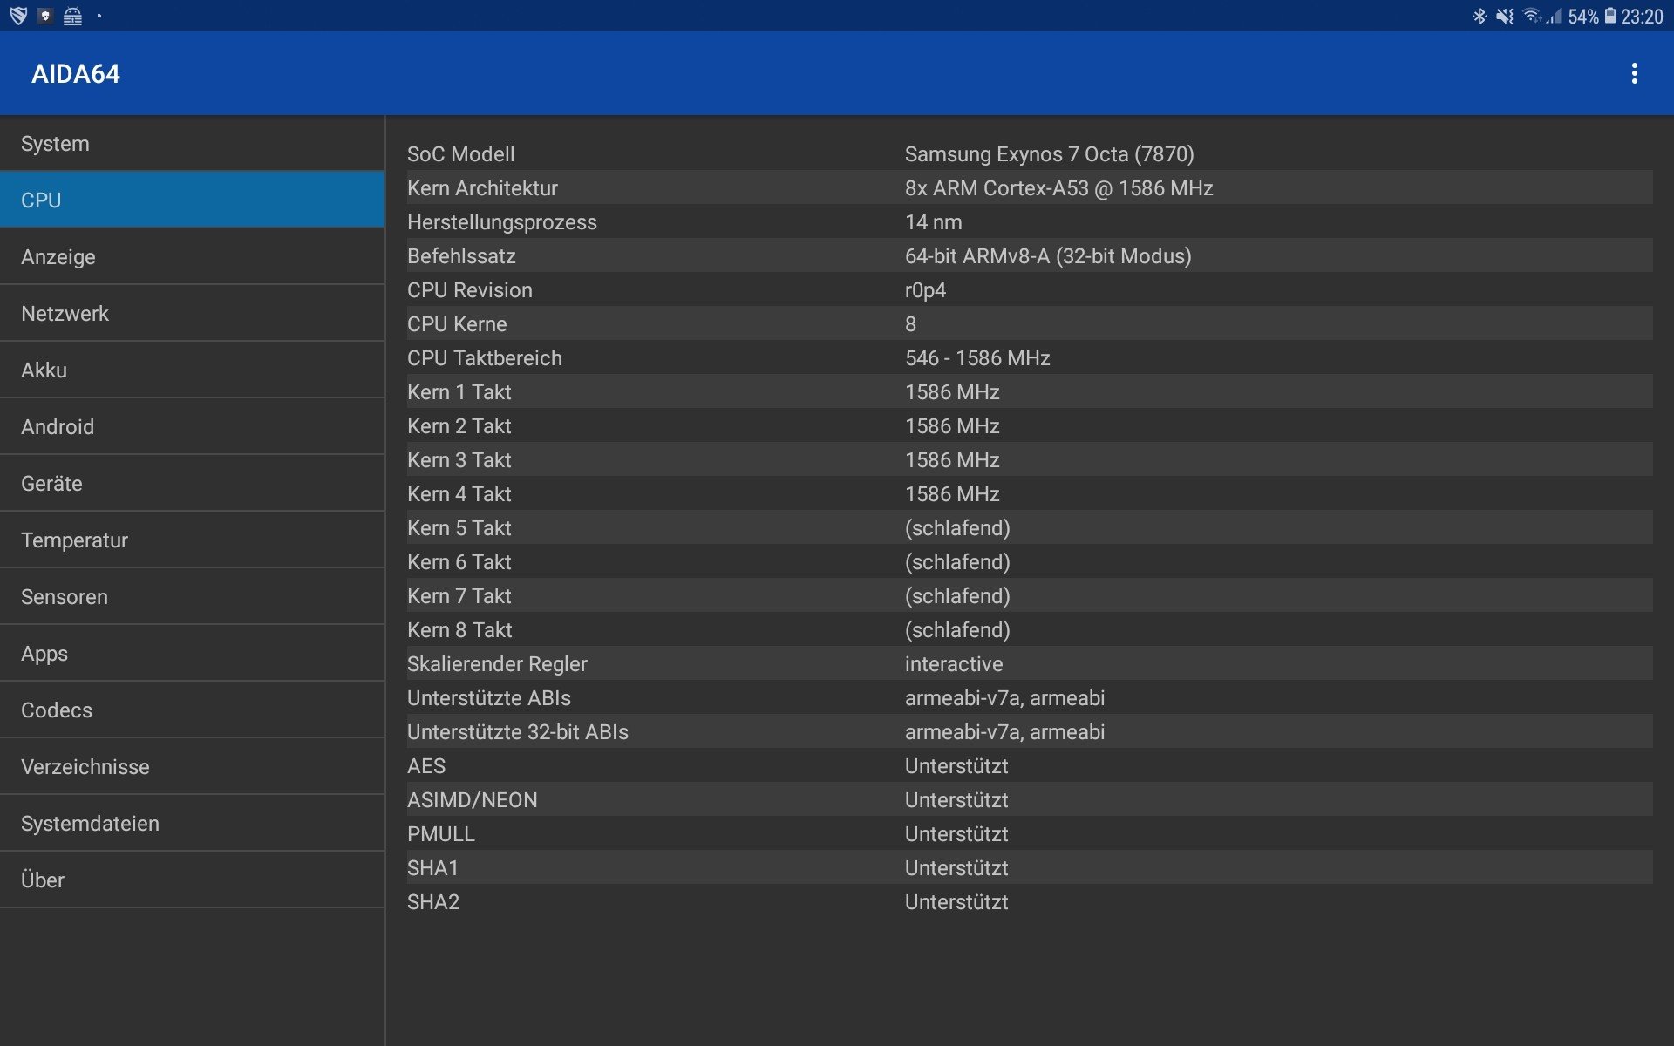1674x1046 pixels.
Task: Select the SoC Modell row
Action: [x=1029, y=154]
